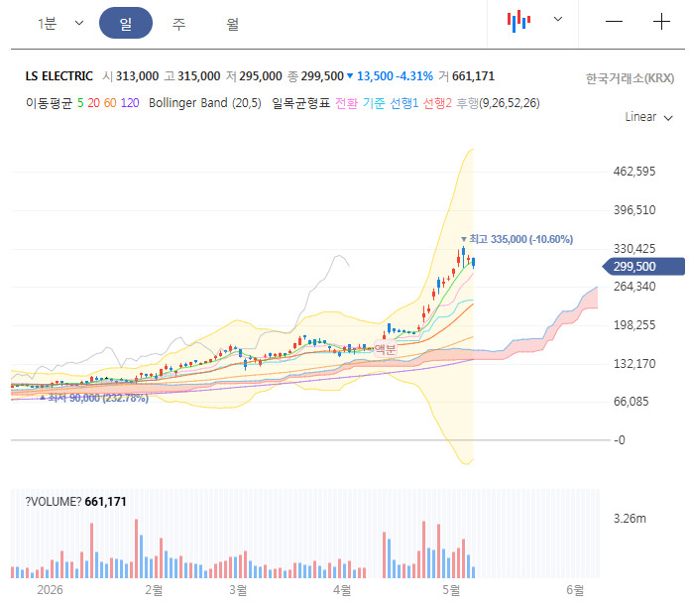Click the ?VOLUME? 661,171 label
689x604 pixels.
(x=75, y=502)
